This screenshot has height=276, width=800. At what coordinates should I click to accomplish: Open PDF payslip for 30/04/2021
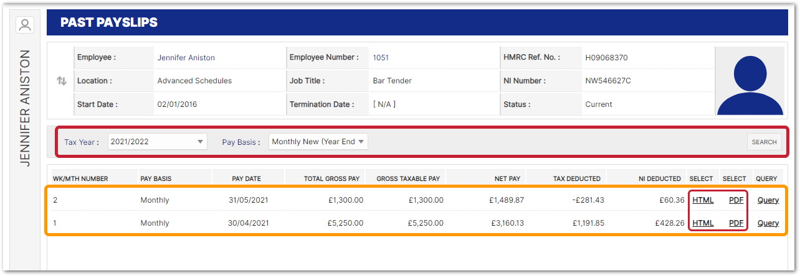pyautogui.click(x=736, y=223)
